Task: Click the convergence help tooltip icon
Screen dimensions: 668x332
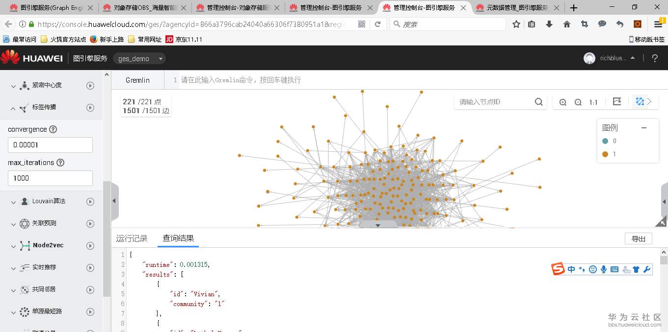Action: (53, 129)
